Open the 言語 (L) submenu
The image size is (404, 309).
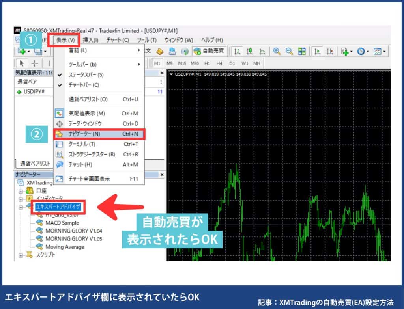tap(99, 50)
